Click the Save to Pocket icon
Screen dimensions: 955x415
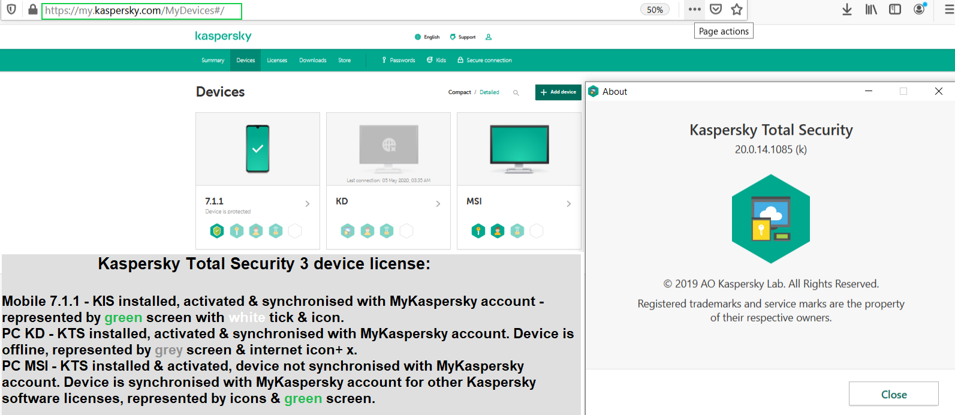coord(716,10)
